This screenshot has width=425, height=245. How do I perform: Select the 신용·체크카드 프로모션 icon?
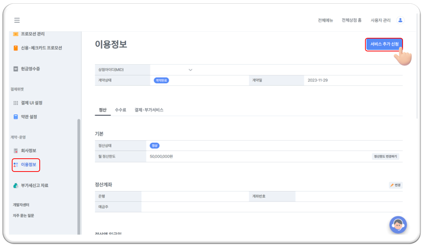15,48
